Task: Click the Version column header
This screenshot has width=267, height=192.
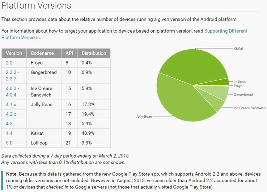Action: coord(14,53)
